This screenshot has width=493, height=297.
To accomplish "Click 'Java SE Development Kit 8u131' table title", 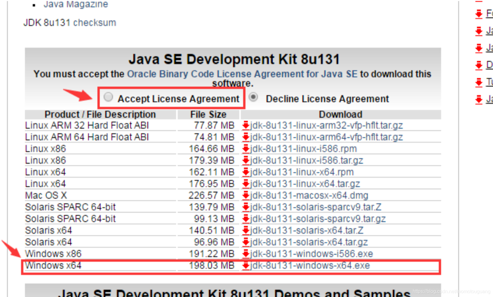I will (234, 59).
